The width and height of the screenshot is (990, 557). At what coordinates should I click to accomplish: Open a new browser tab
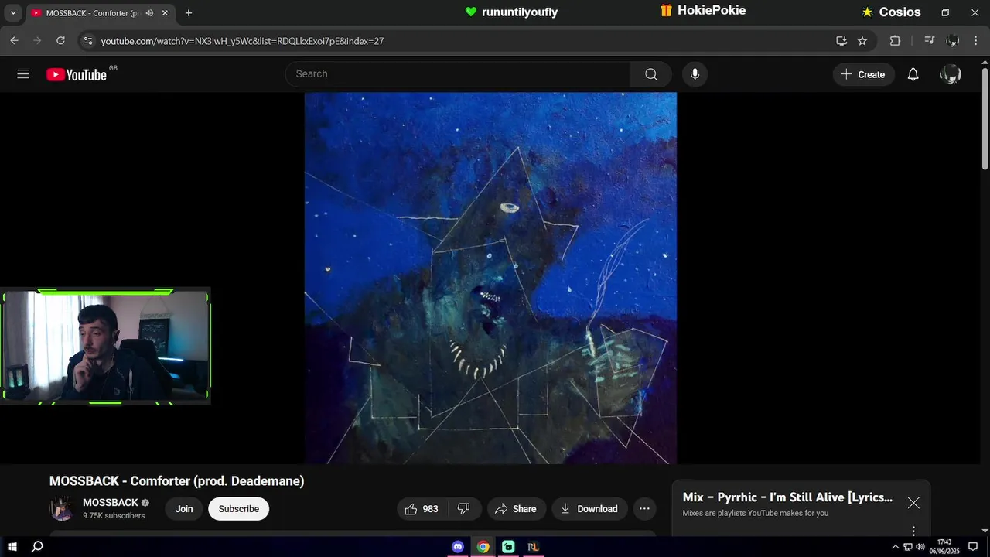point(189,13)
